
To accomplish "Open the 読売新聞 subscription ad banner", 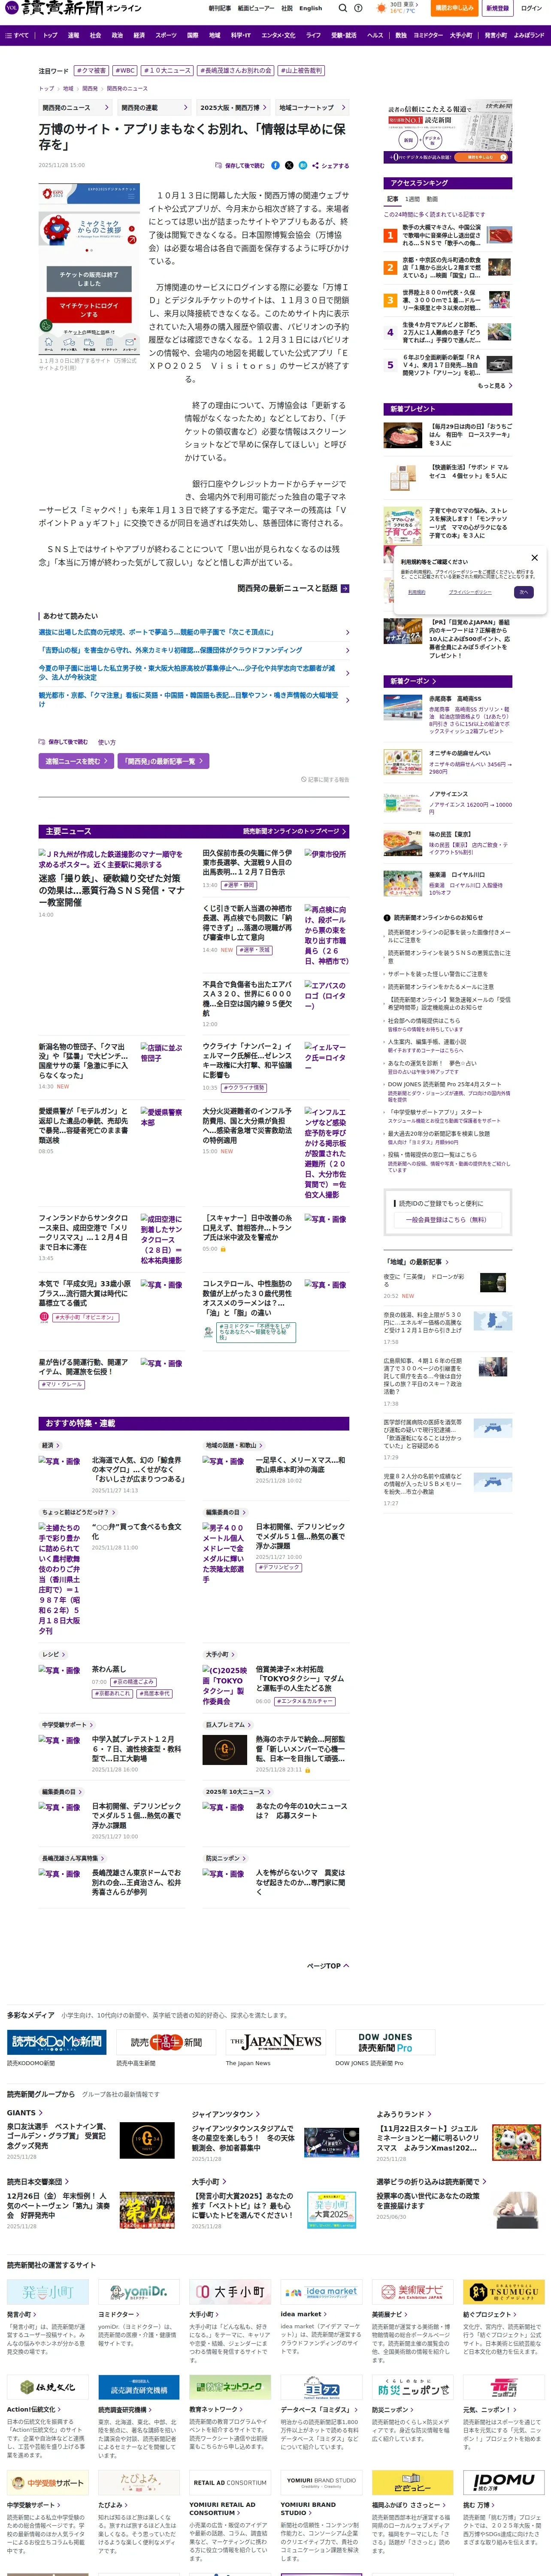I will coord(448,132).
